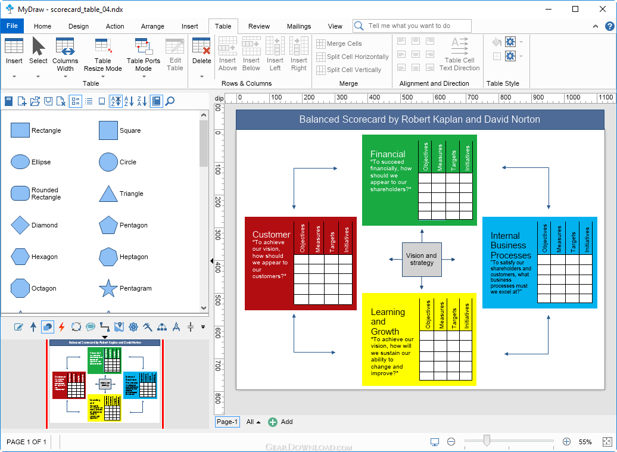This screenshot has height=452, width=617.
Task: Click the search magnifier in library toolbar
Action: pyautogui.click(x=170, y=101)
